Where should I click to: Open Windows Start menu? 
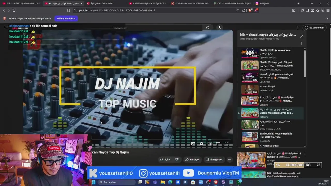coord(94,182)
